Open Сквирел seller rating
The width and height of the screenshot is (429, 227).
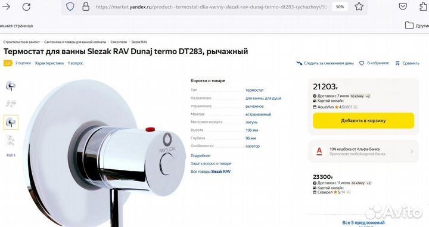(x=339, y=192)
